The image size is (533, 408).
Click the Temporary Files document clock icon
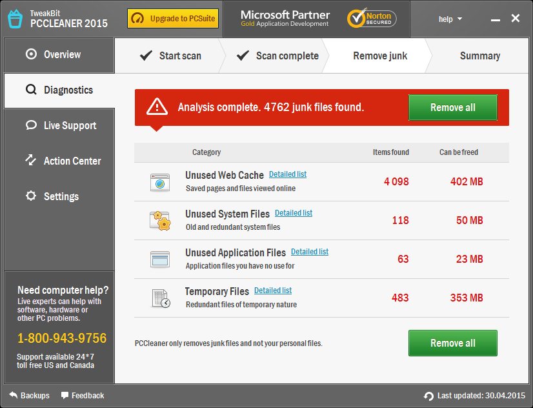161,298
